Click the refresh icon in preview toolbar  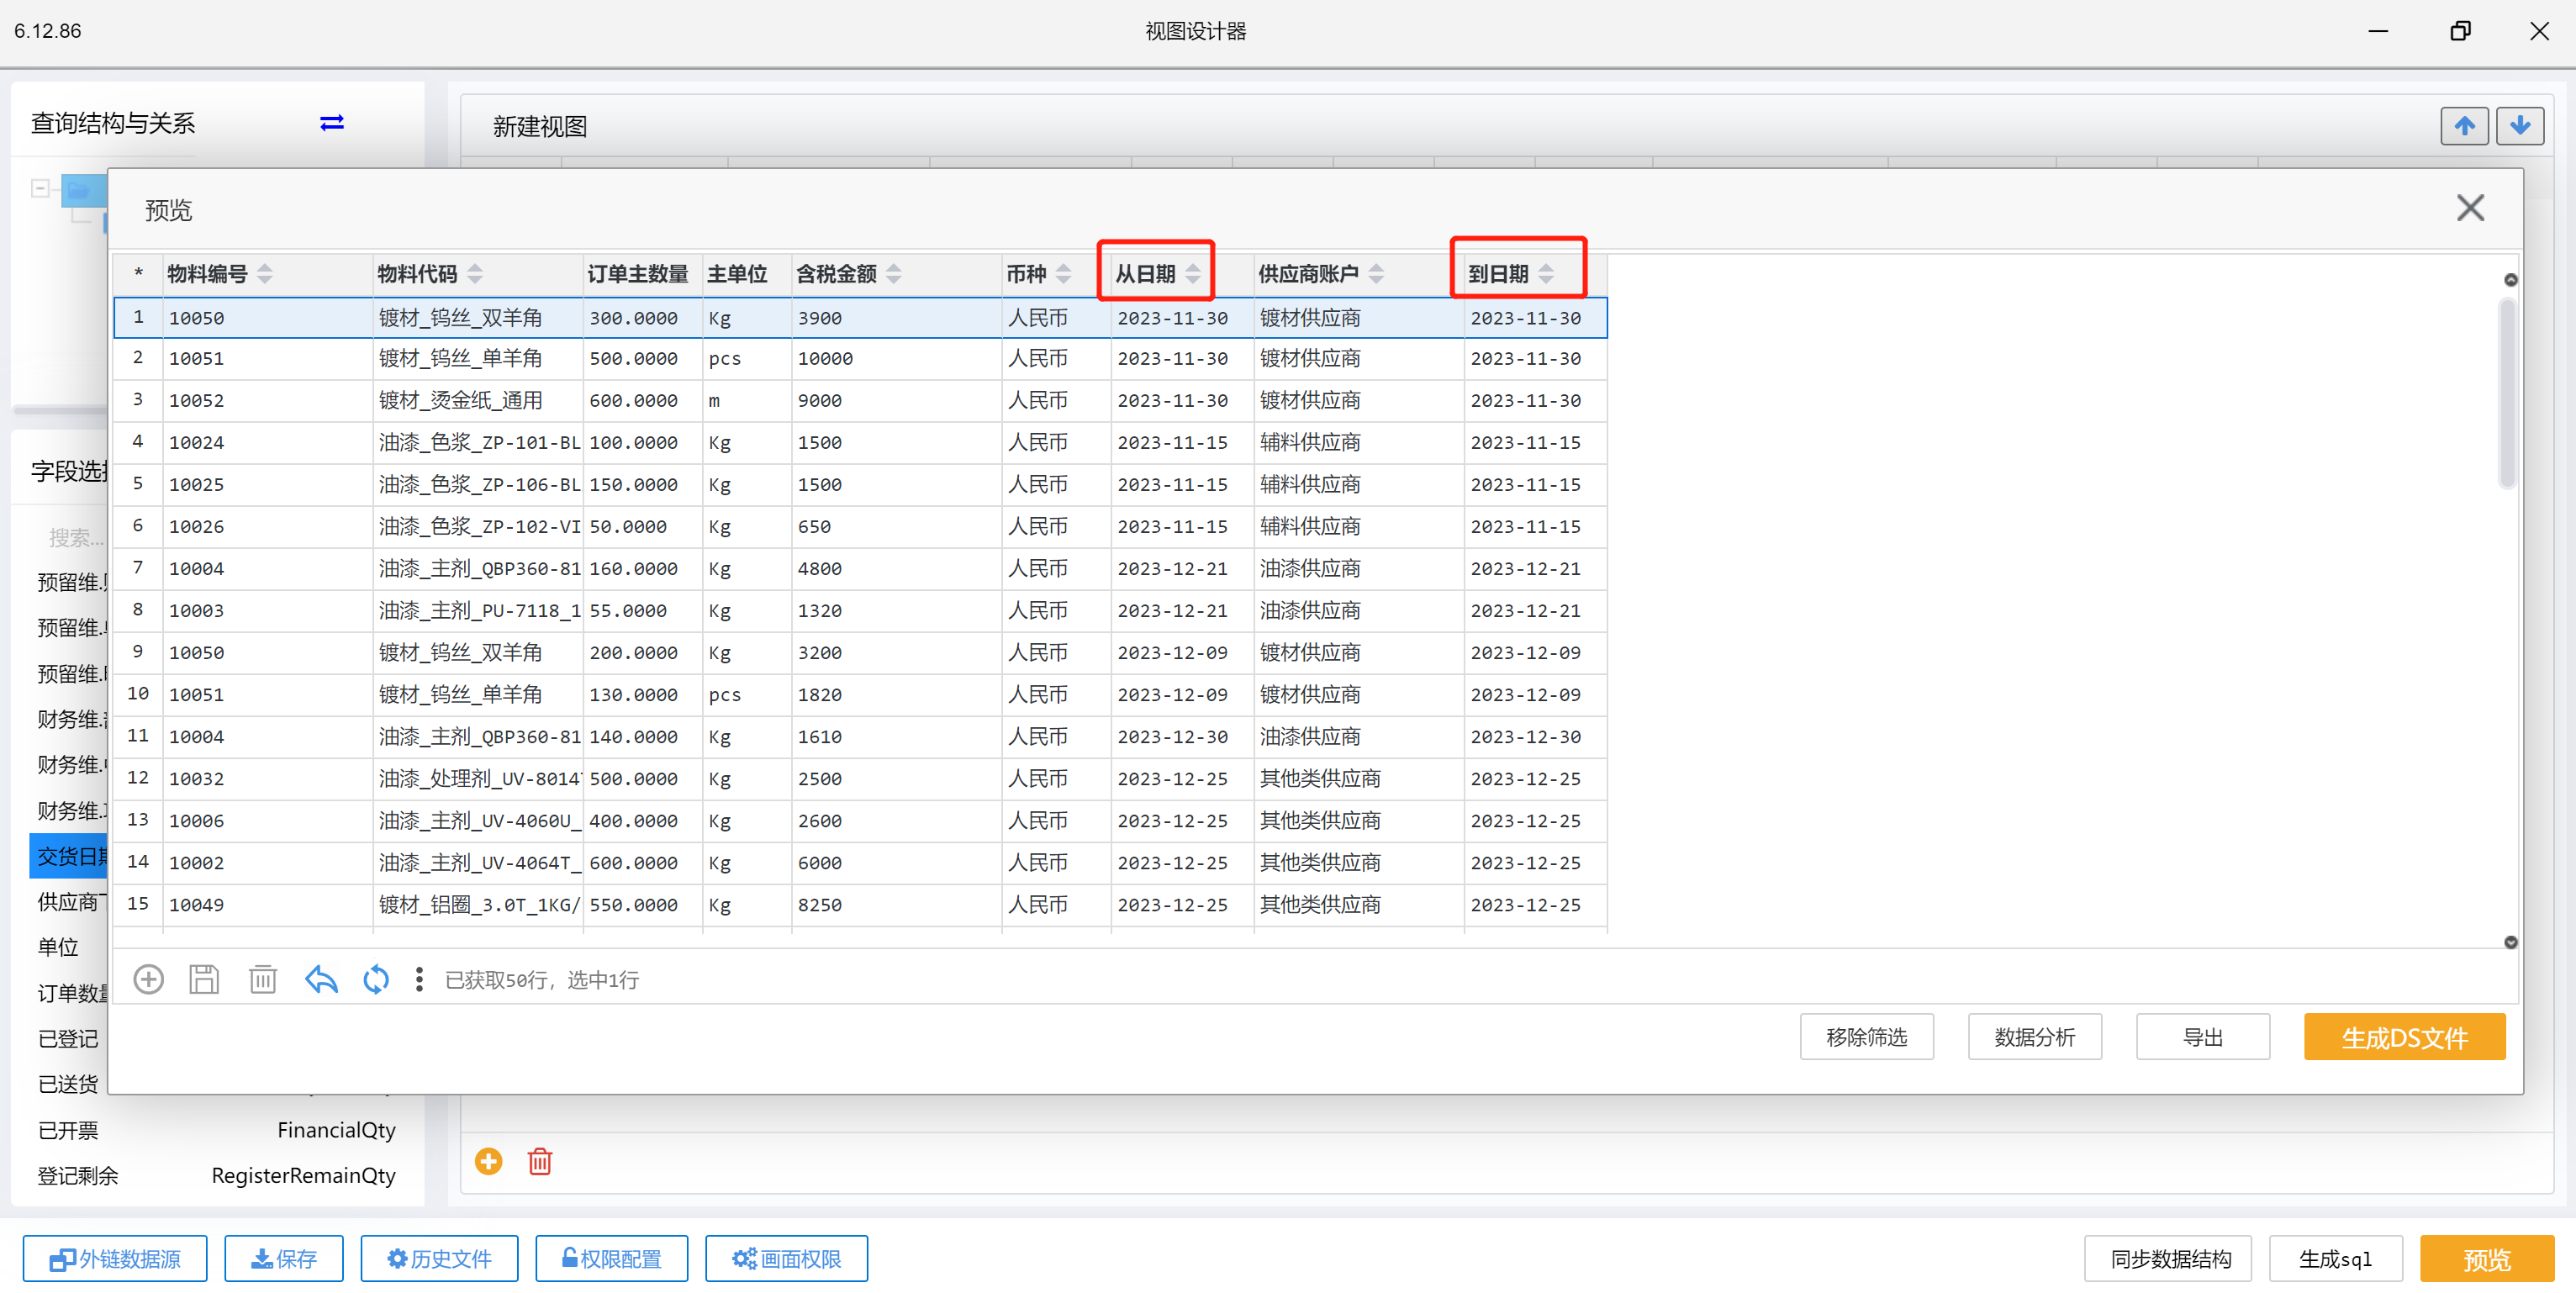(376, 979)
